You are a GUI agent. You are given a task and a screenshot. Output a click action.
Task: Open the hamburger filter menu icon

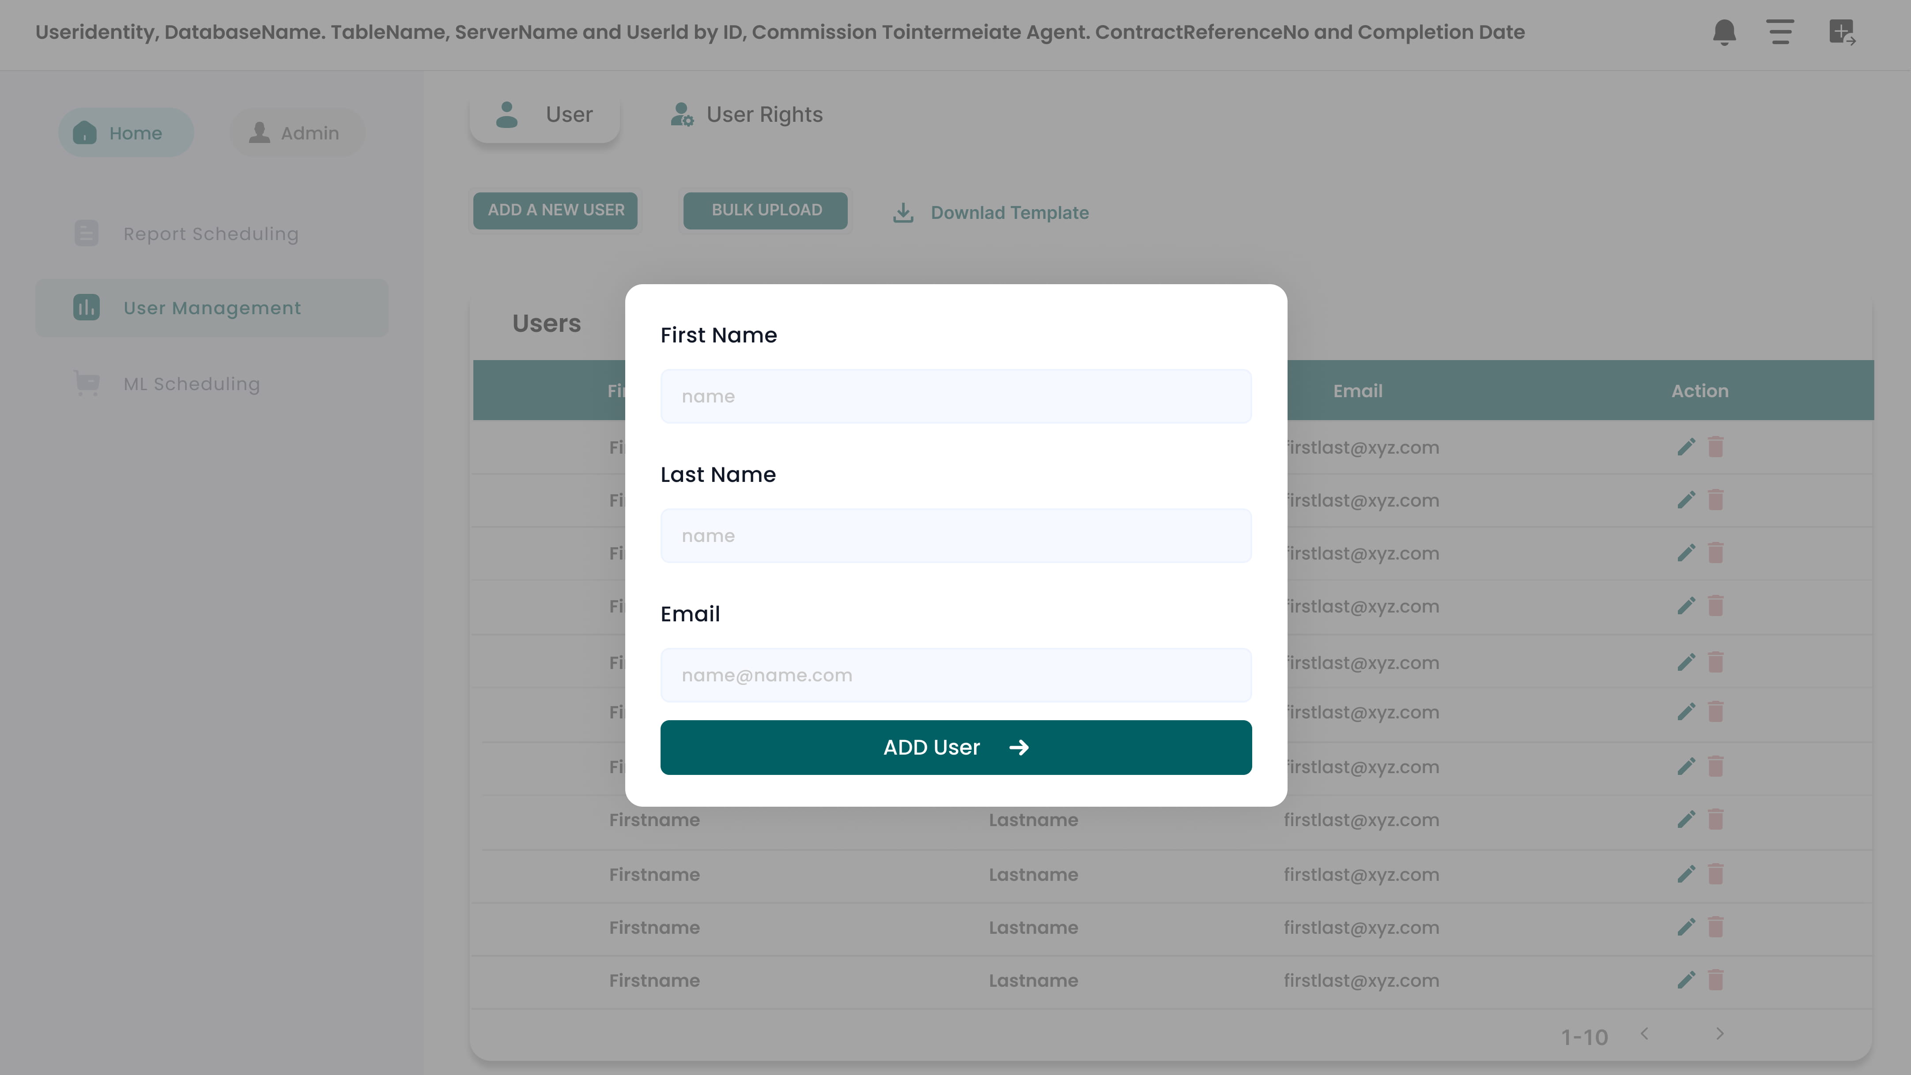click(x=1780, y=32)
